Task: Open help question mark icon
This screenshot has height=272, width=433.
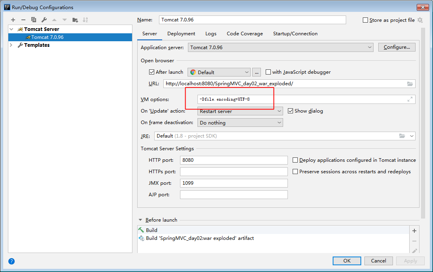Action: point(11,261)
